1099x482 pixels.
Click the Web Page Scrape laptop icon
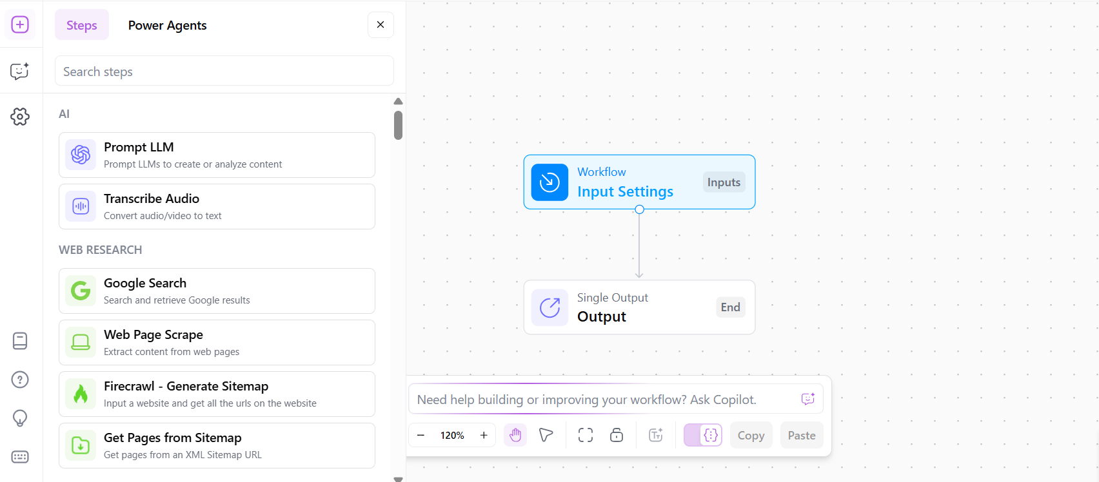(x=81, y=342)
